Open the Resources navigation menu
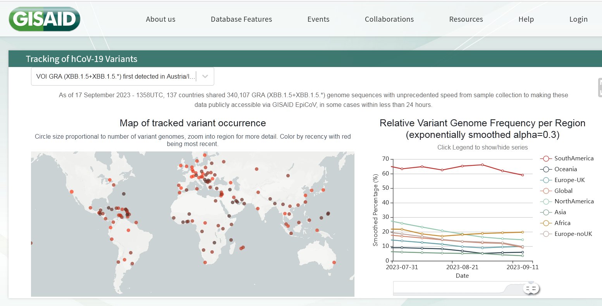 (466, 19)
